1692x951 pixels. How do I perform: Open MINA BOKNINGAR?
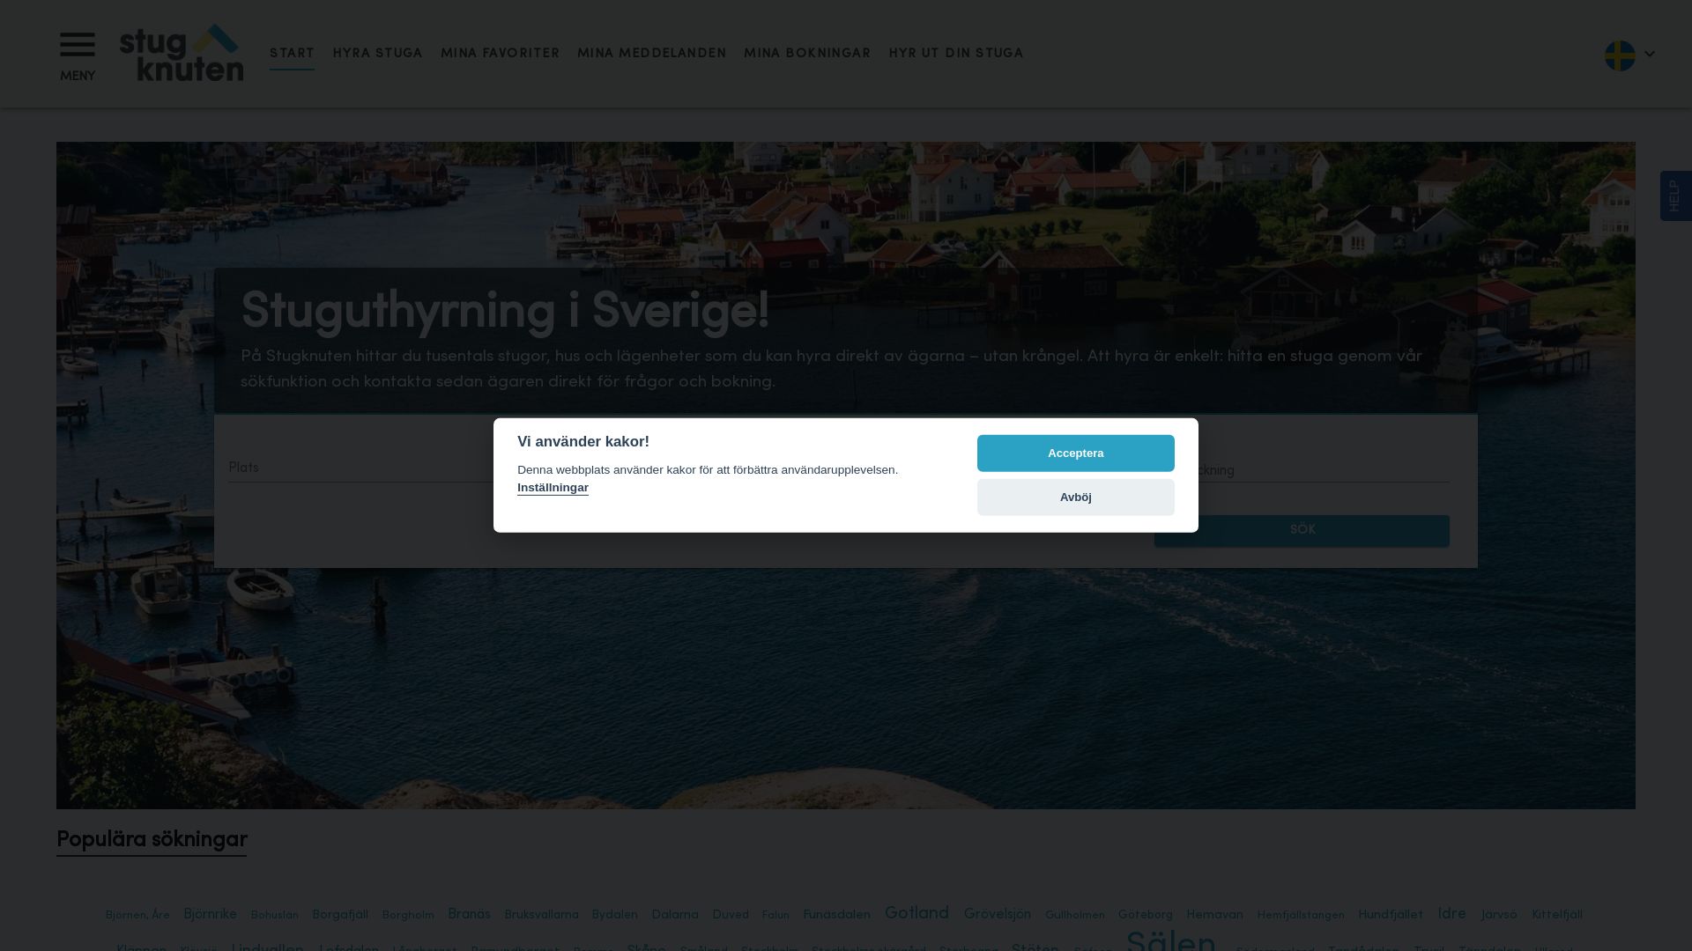[x=807, y=54]
